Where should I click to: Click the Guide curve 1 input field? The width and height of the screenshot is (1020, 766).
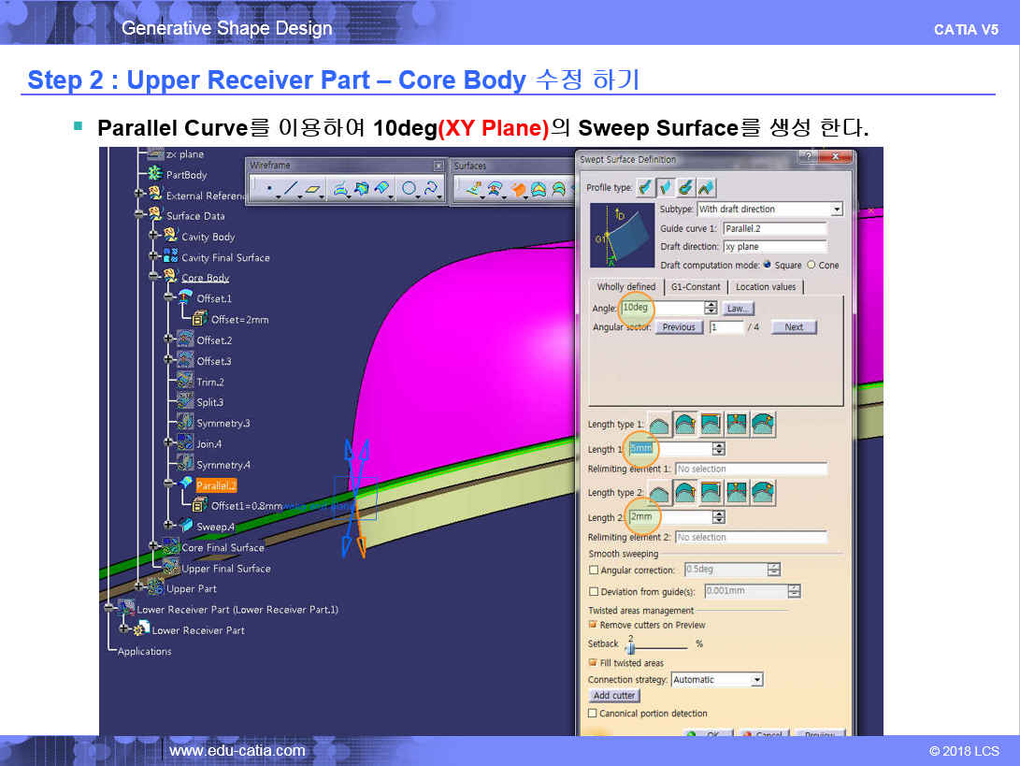coord(774,228)
